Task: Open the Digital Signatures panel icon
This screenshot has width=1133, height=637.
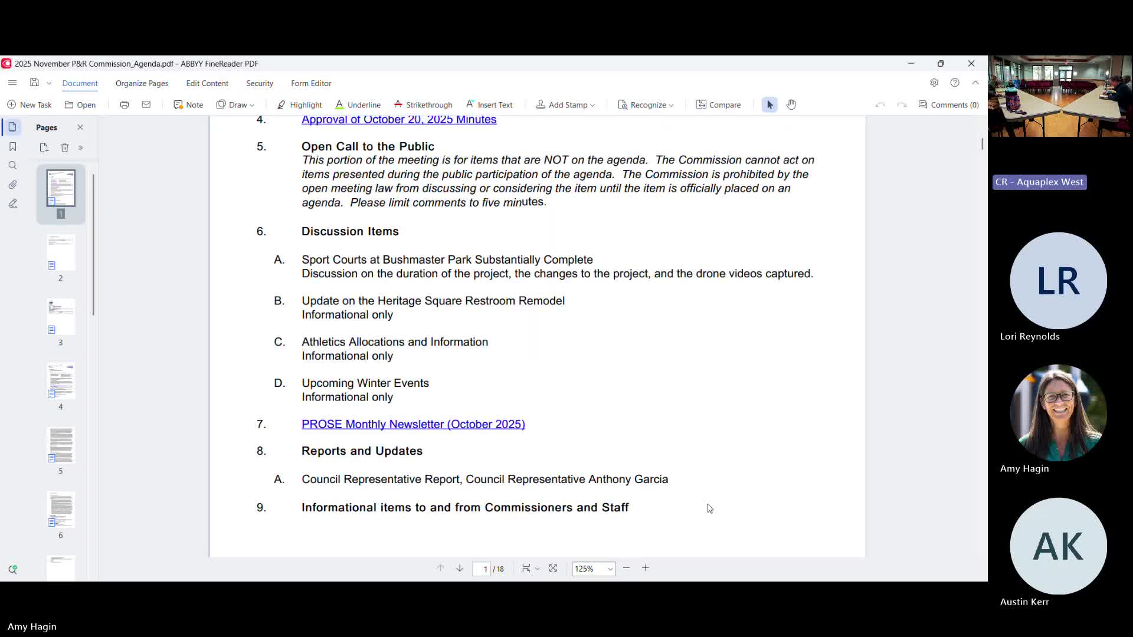Action: pyautogui.click(x=12, y=203)
